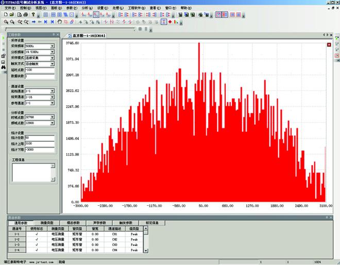Viewport: 340px width, 265px height.
Task: Click the channel table vertical scrollbar down arrow
Action: [x=146, y=250]
